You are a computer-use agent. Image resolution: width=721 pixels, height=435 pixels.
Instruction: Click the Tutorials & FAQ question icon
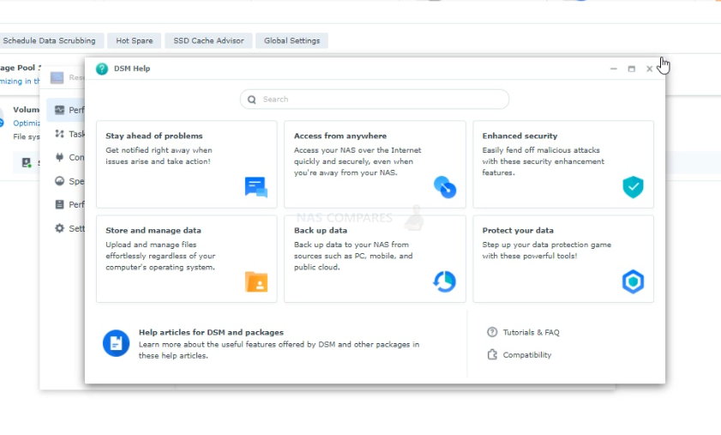tap(492, 332)
